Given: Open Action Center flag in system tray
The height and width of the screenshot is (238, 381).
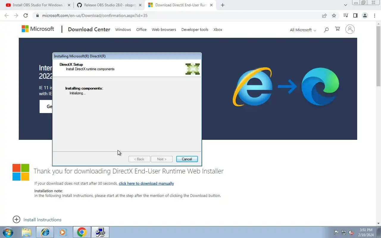Looking at the screenshot, I should click(336, 233).
